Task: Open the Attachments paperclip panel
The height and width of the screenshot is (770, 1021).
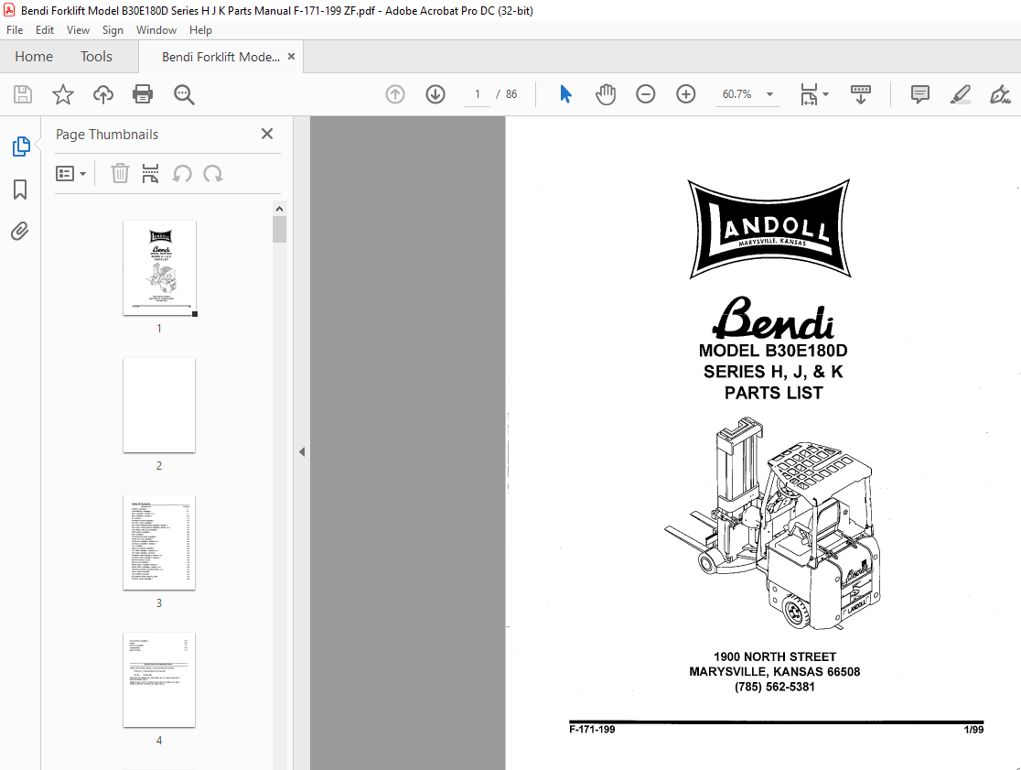Action: click(20, 232)
